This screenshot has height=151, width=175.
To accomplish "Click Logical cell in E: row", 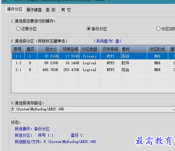I will [90, 70].
